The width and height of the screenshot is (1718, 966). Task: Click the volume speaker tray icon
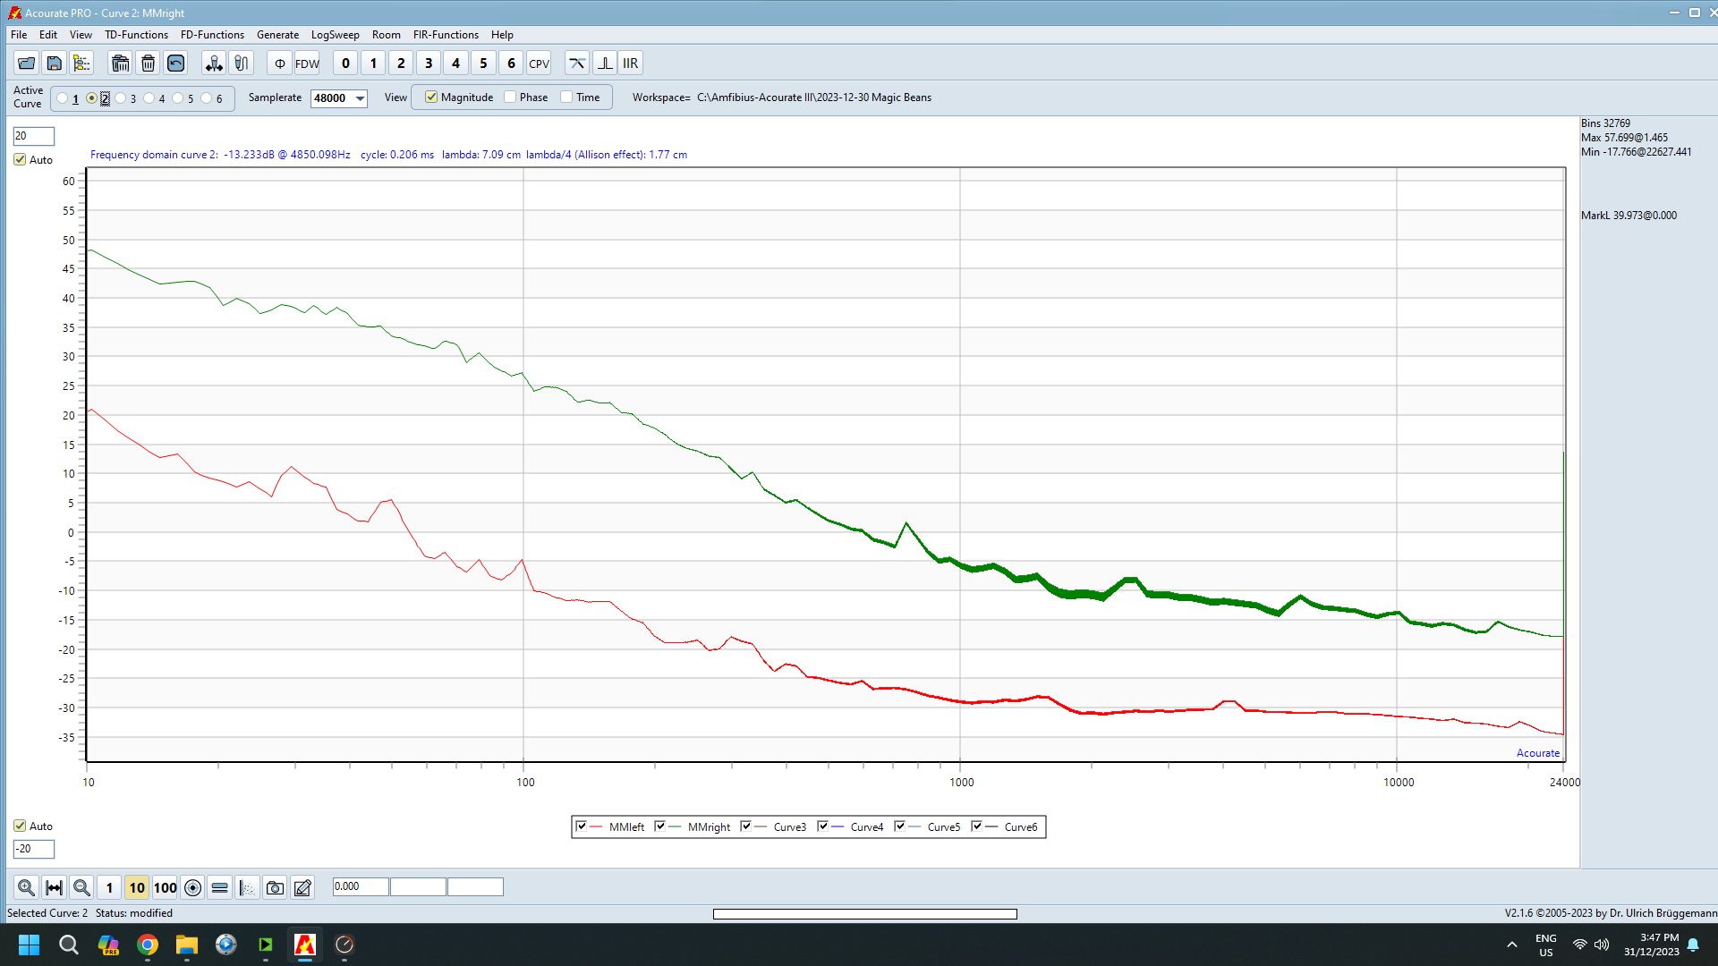point(1602,945)
